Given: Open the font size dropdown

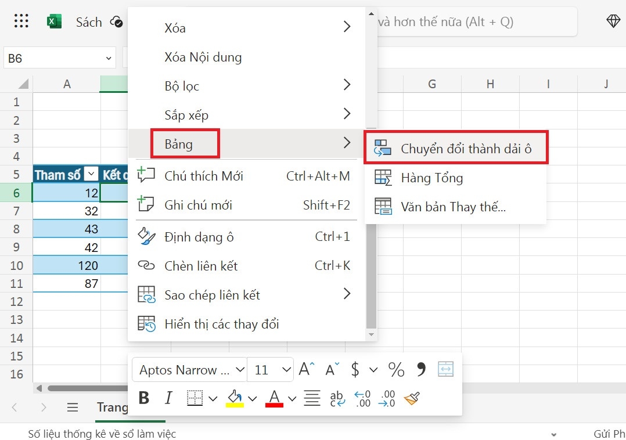Looking at the screenshot, I should pos(286,369).
